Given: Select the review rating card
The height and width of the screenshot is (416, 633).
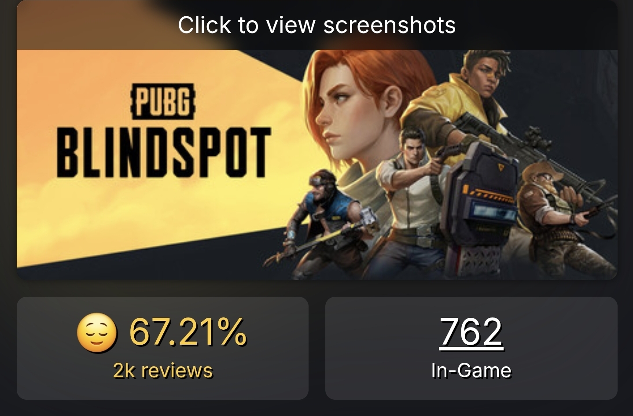Looking at the screenshot, I should coord(162,348).
